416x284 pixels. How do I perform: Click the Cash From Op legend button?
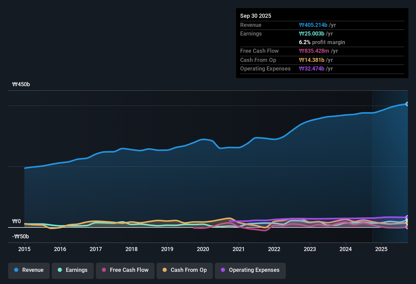(184, 270)
